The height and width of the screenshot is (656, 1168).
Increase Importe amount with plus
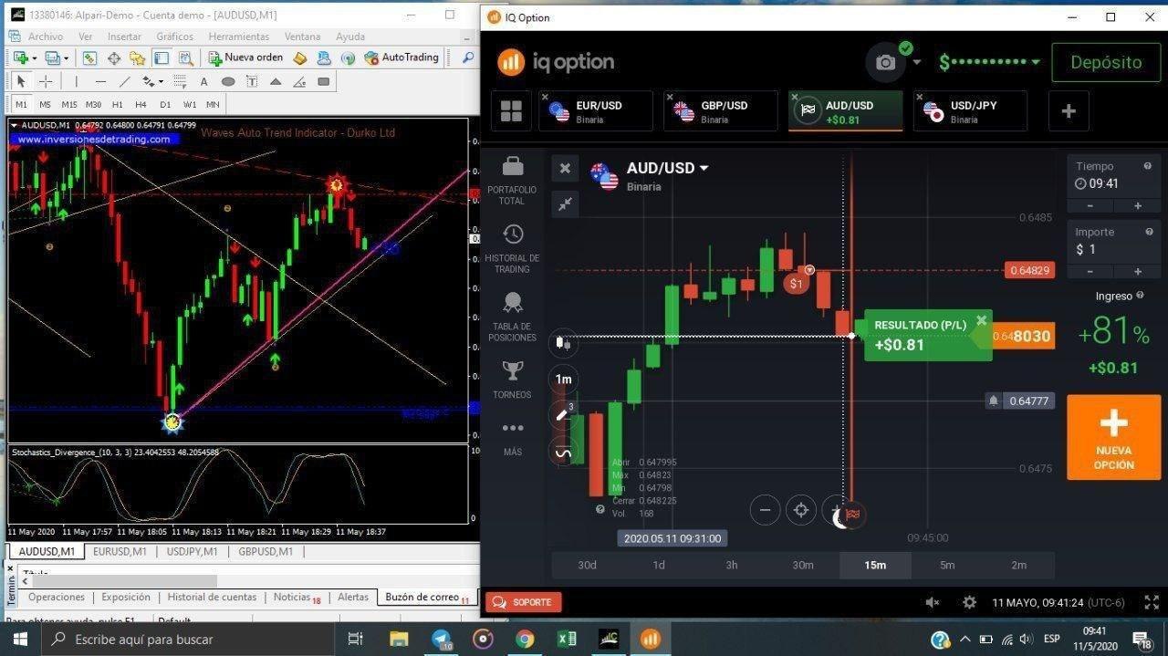pyautogui.click(x=1137, y=271)
